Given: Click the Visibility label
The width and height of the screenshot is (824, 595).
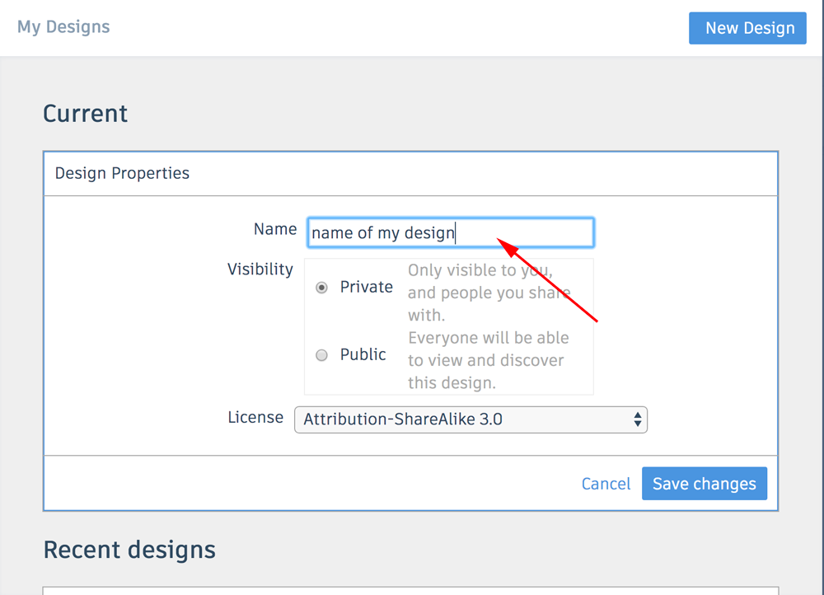Looking at the screenshot, I should click(x=260, y=269).
